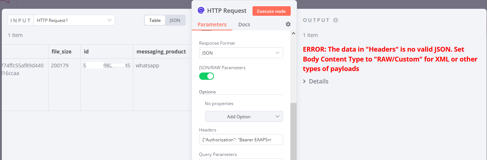Toggle the JSON/RAW Parameters switch
The height and width of the screenshot is (160, 487).
pyautogui.click(x=207, y=76)
